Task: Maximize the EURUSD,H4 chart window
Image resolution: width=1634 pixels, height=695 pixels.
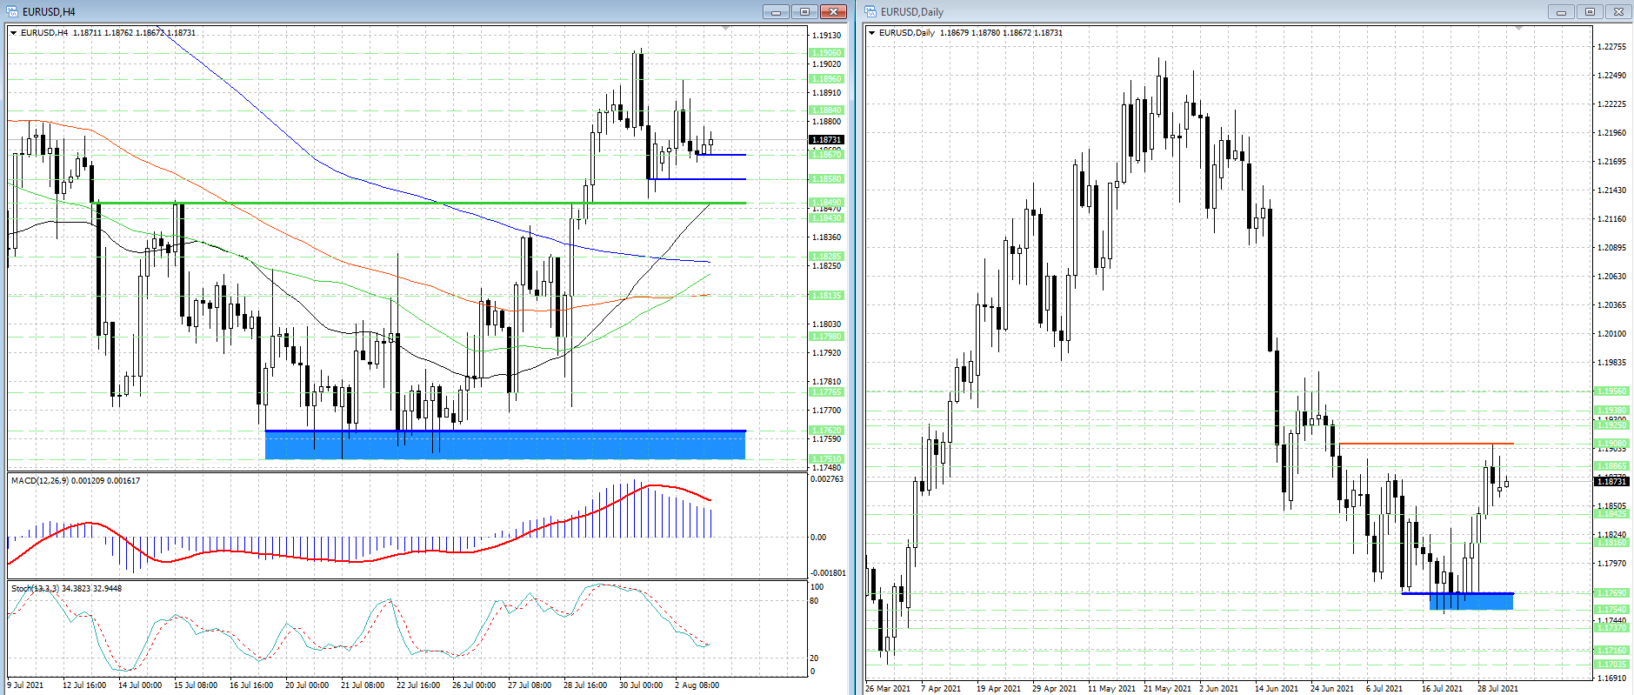Action: 804,11
